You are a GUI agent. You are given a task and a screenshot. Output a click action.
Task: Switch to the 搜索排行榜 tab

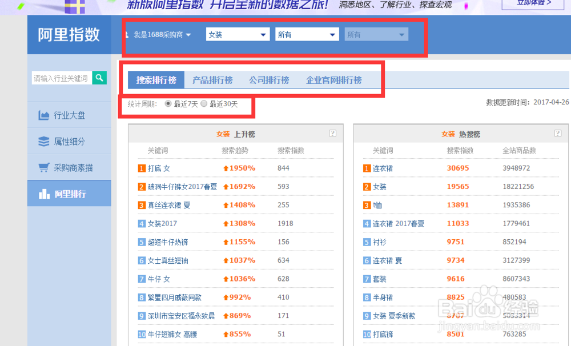156,80
